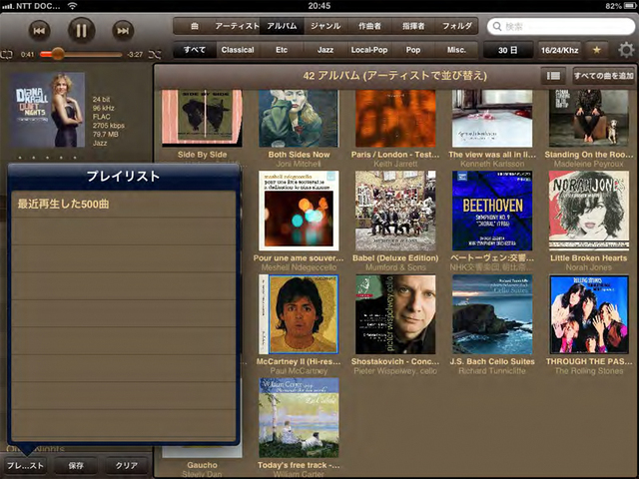Open the プレイリスト popup button
This screenshot has height=479, width=639.
(25, 465)
